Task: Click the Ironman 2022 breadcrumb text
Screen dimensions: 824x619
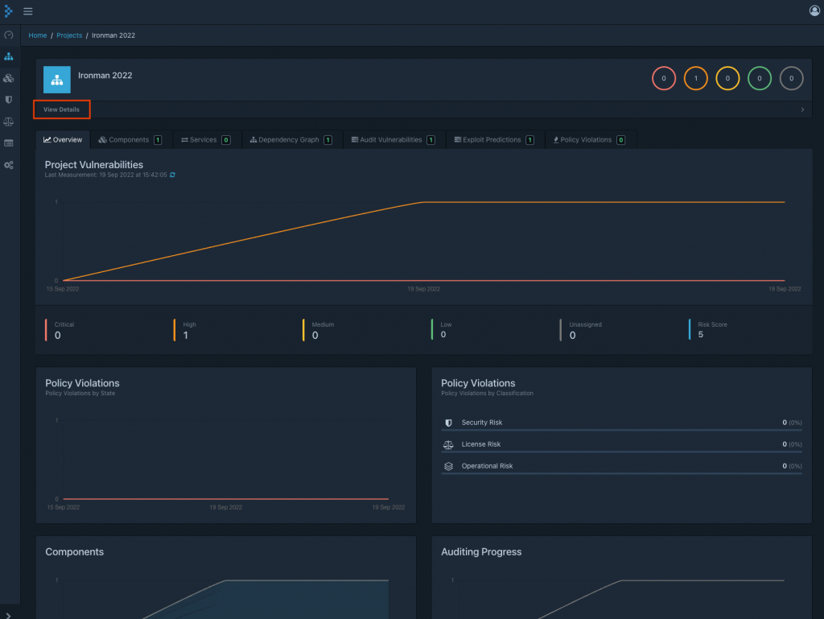Action: point(113,35)
